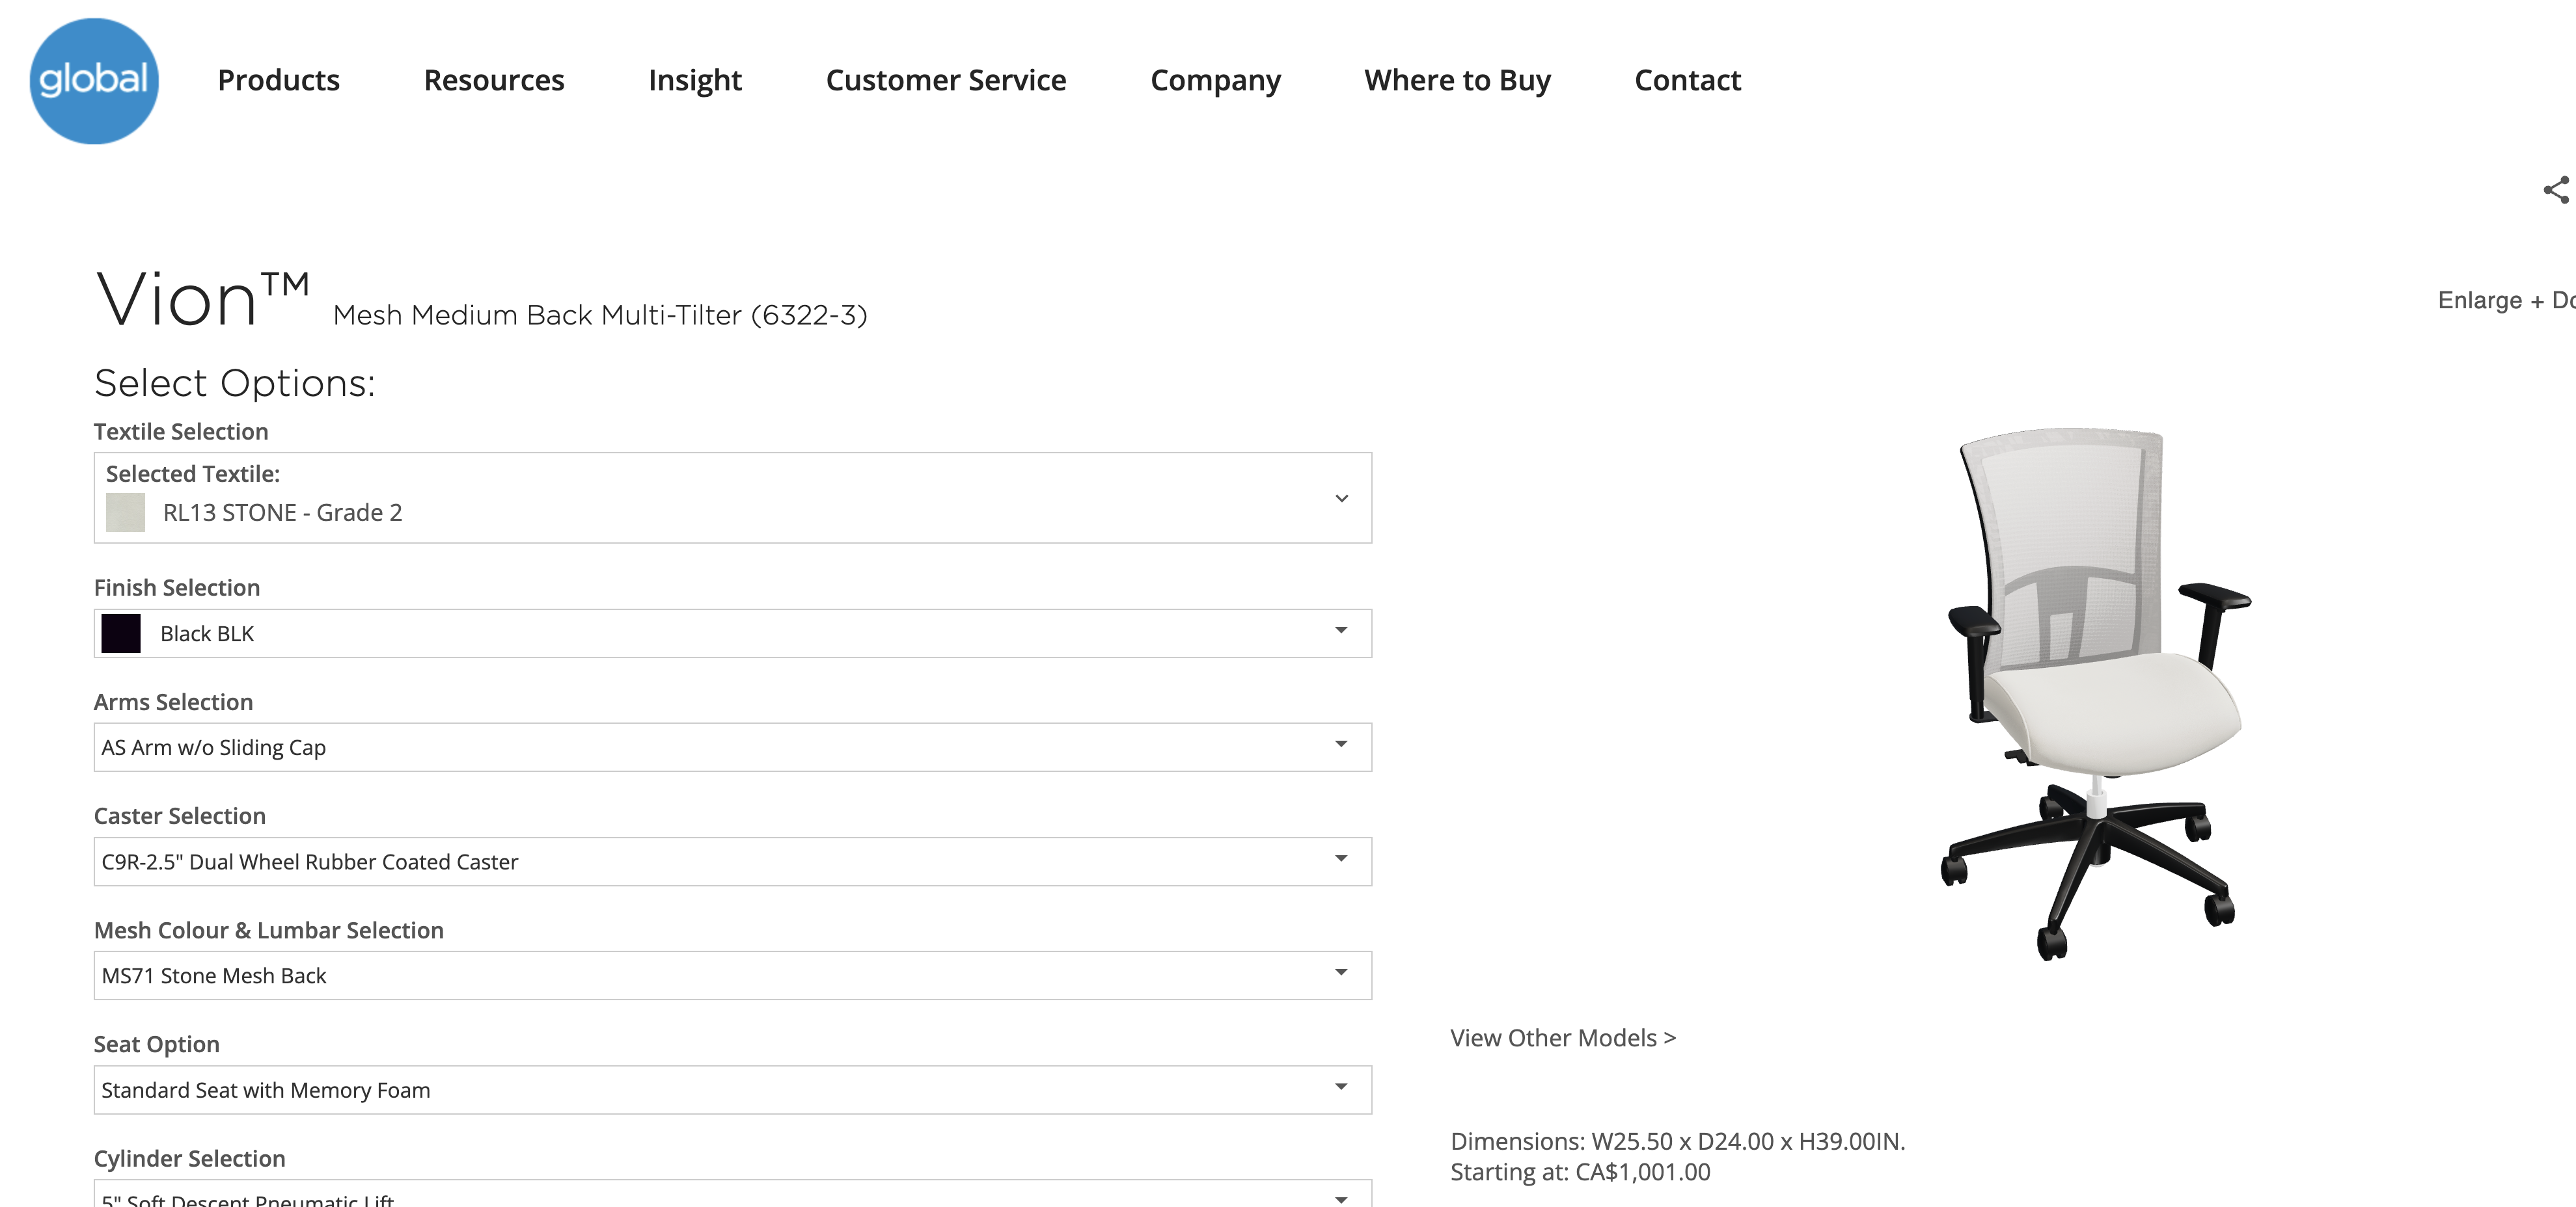Click the Mesh Colour & Lumbar Selection label
This screenshot has height=1207, width=2576.
(269, 930)
